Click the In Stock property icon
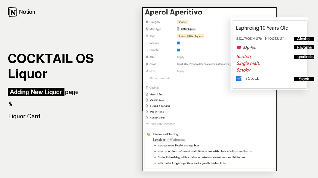 [147, 43]
